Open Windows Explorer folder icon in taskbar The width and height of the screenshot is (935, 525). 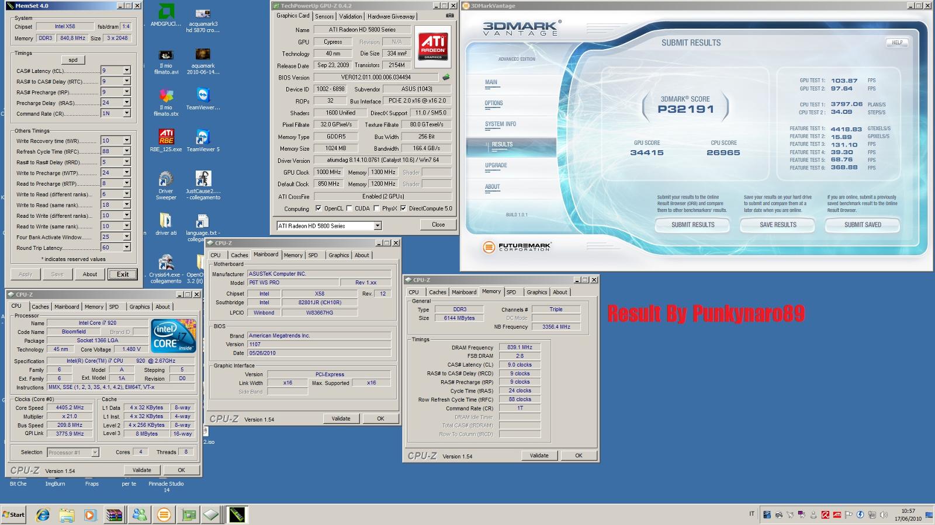(67, 514)
